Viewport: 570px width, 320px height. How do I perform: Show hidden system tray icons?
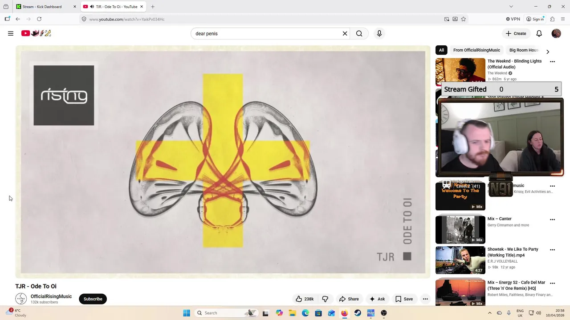490,313
